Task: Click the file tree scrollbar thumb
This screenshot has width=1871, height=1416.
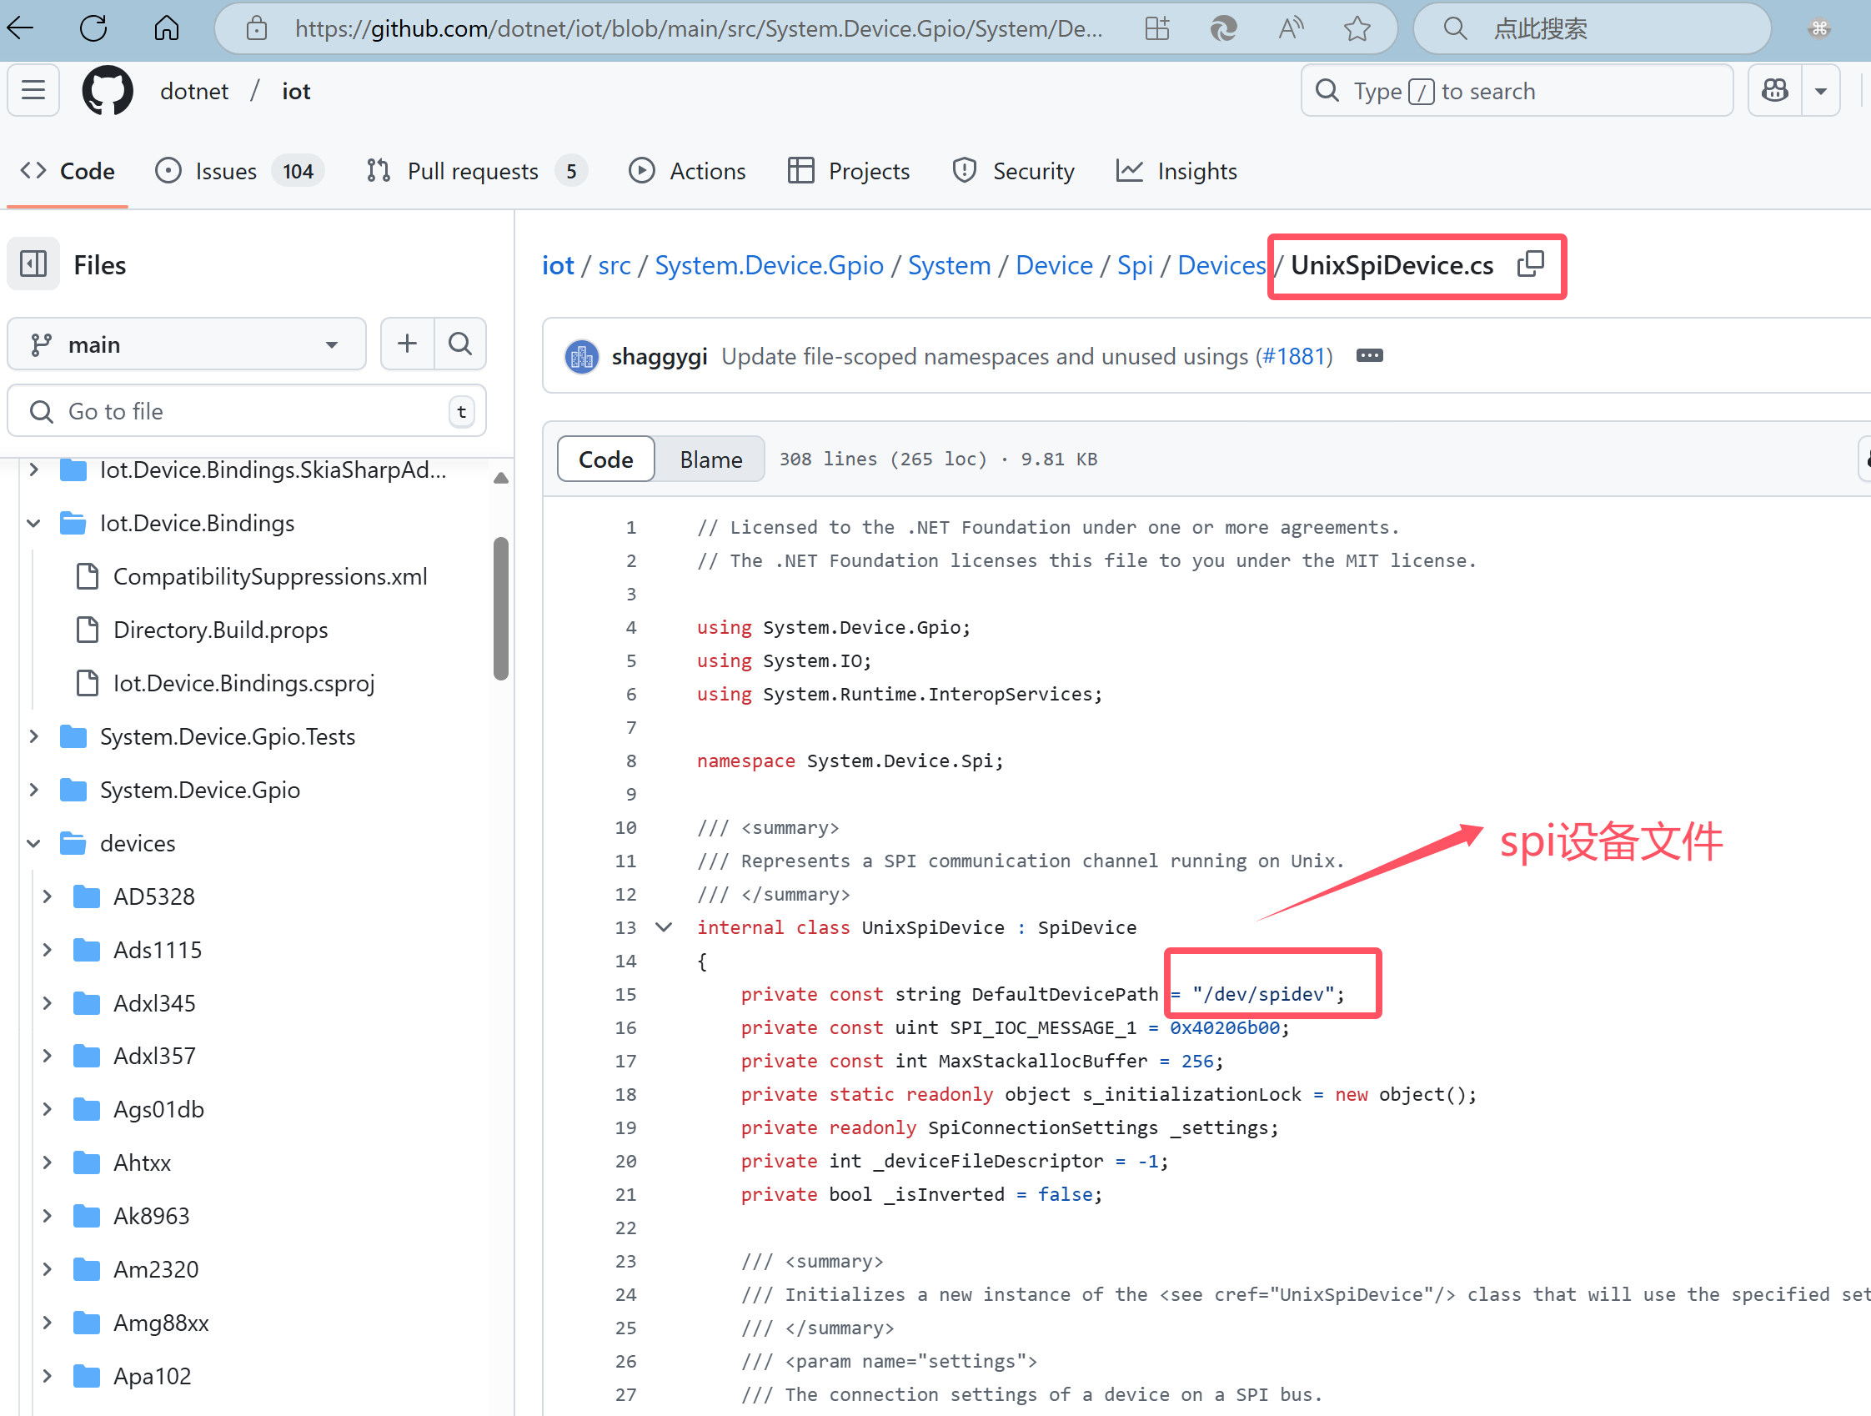Action: [x=501, y=608]
